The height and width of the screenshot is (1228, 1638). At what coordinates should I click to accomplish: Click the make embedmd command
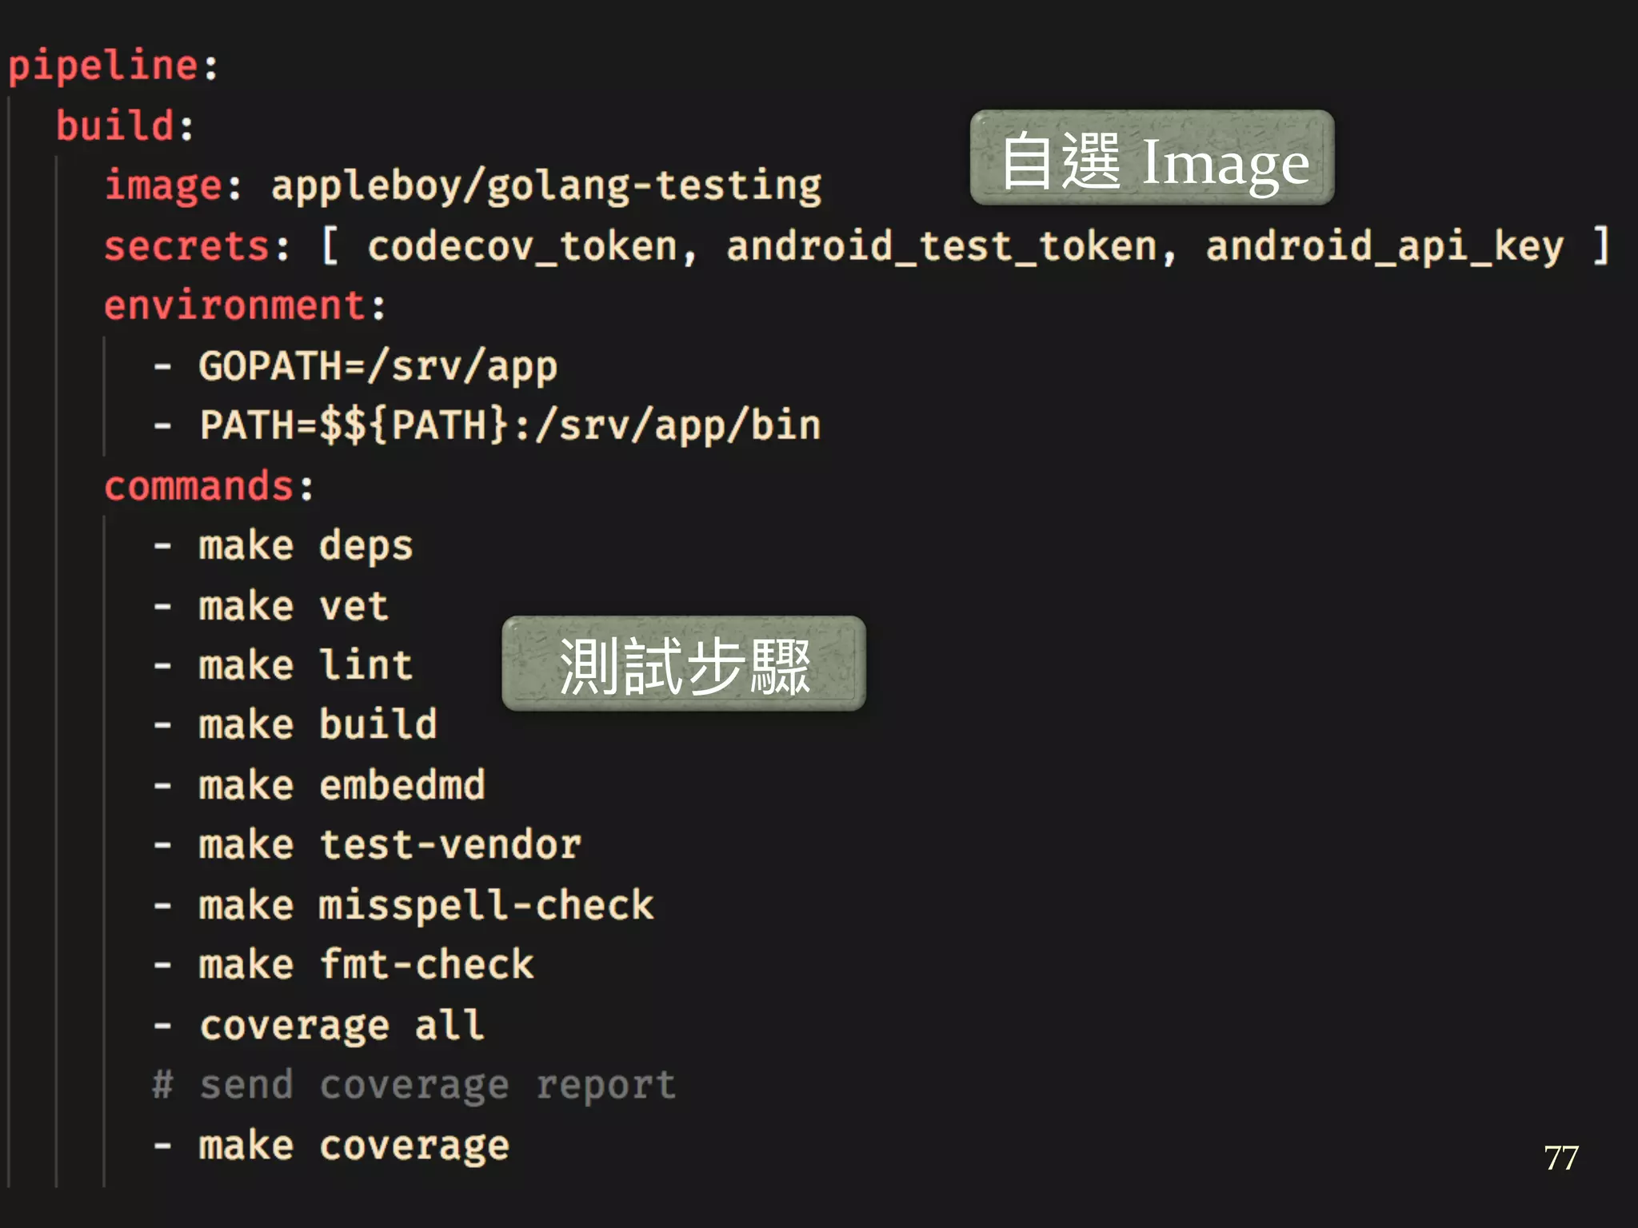click(x=342, y=785)
